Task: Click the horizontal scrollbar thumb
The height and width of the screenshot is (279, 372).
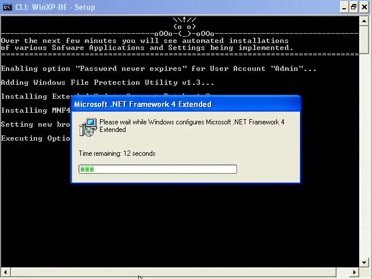Action: pyautogui.click(x=173, y=273)
